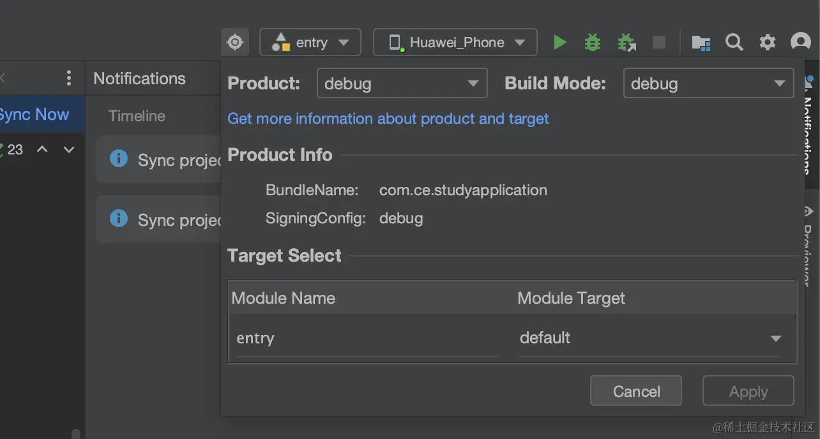This screenshot has width=820, height=439.
Task: Open the three-dot more options menu
Action: tap(69, 78)
